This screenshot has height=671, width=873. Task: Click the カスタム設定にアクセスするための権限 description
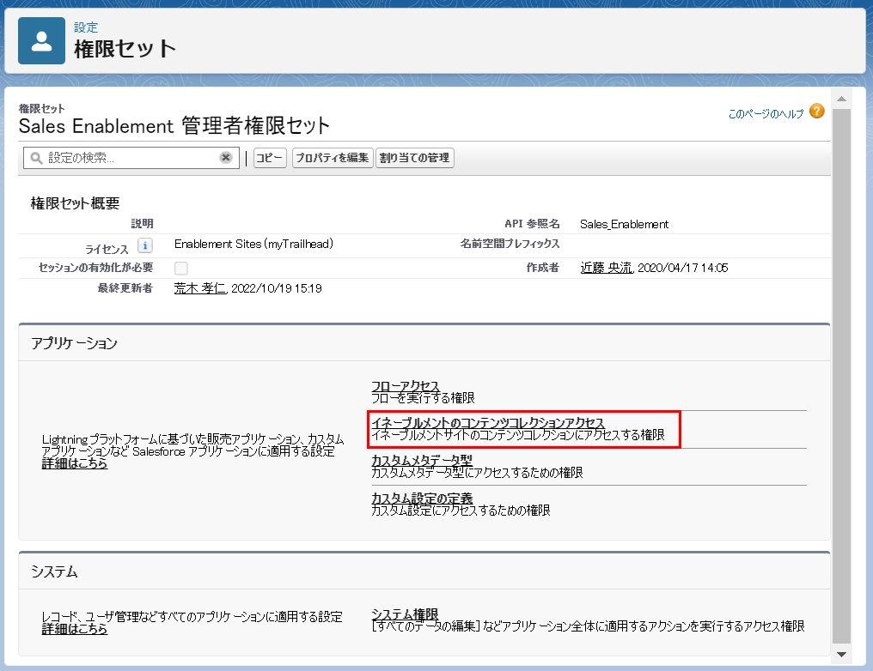pos(461,511)
